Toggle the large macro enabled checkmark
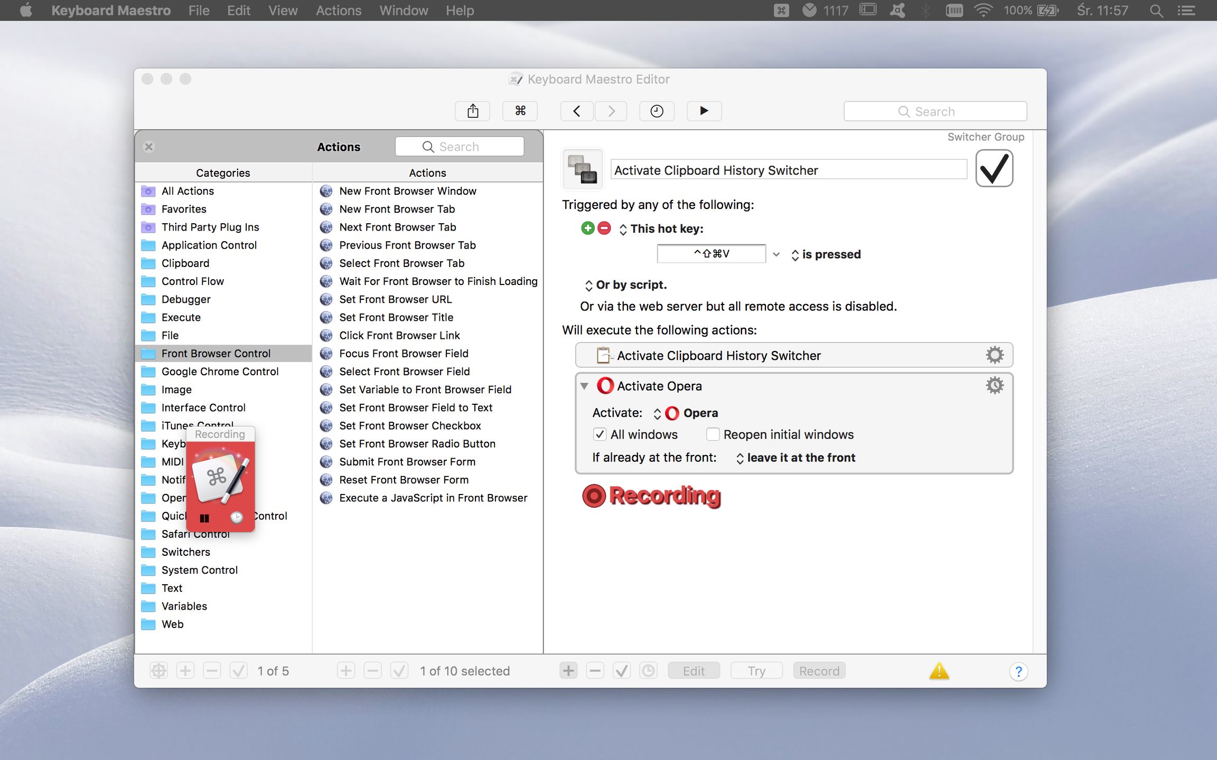 click(994, 169)
